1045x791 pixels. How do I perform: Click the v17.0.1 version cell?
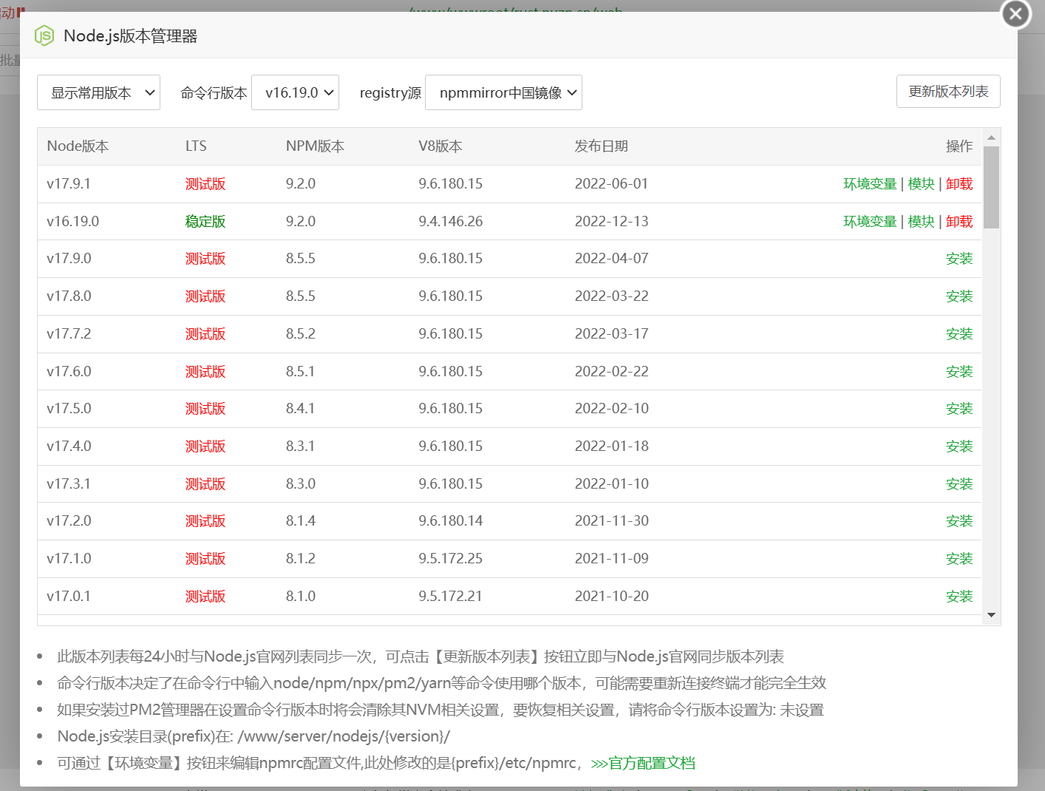coord(69,597)
